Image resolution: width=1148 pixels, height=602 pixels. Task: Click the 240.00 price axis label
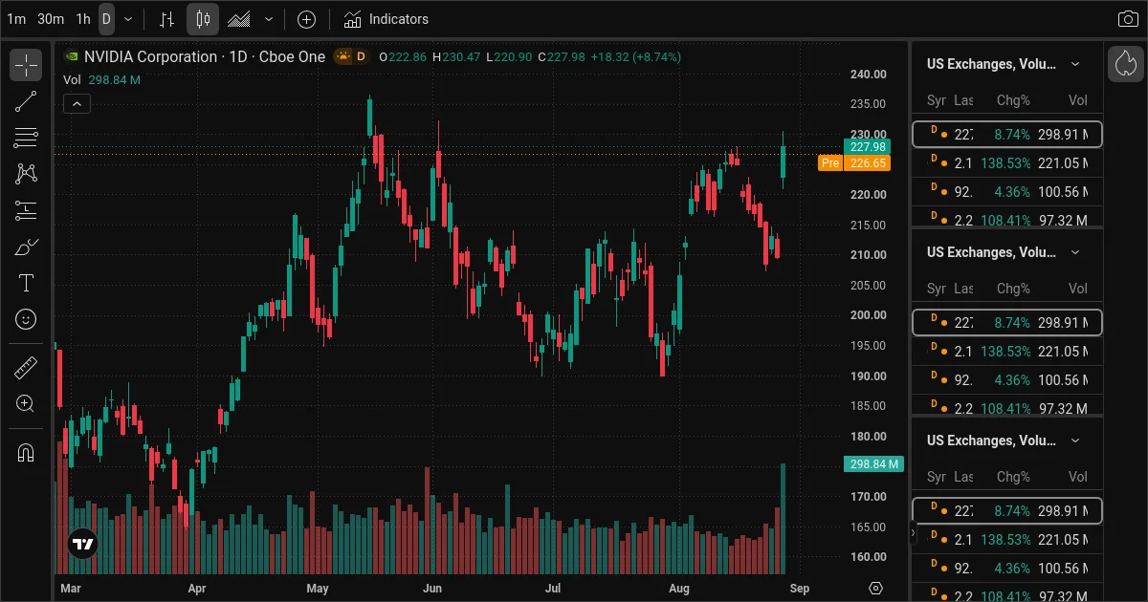coord(869,74)
